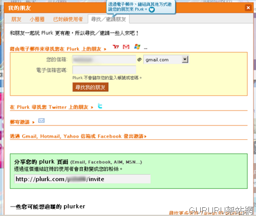Click the 尋找我的朋友 button
The image size is (256, 216).
[91, 87]
